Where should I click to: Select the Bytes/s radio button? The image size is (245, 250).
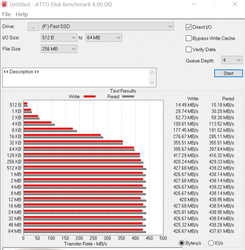pyautogui.click(x=182, y=243)
